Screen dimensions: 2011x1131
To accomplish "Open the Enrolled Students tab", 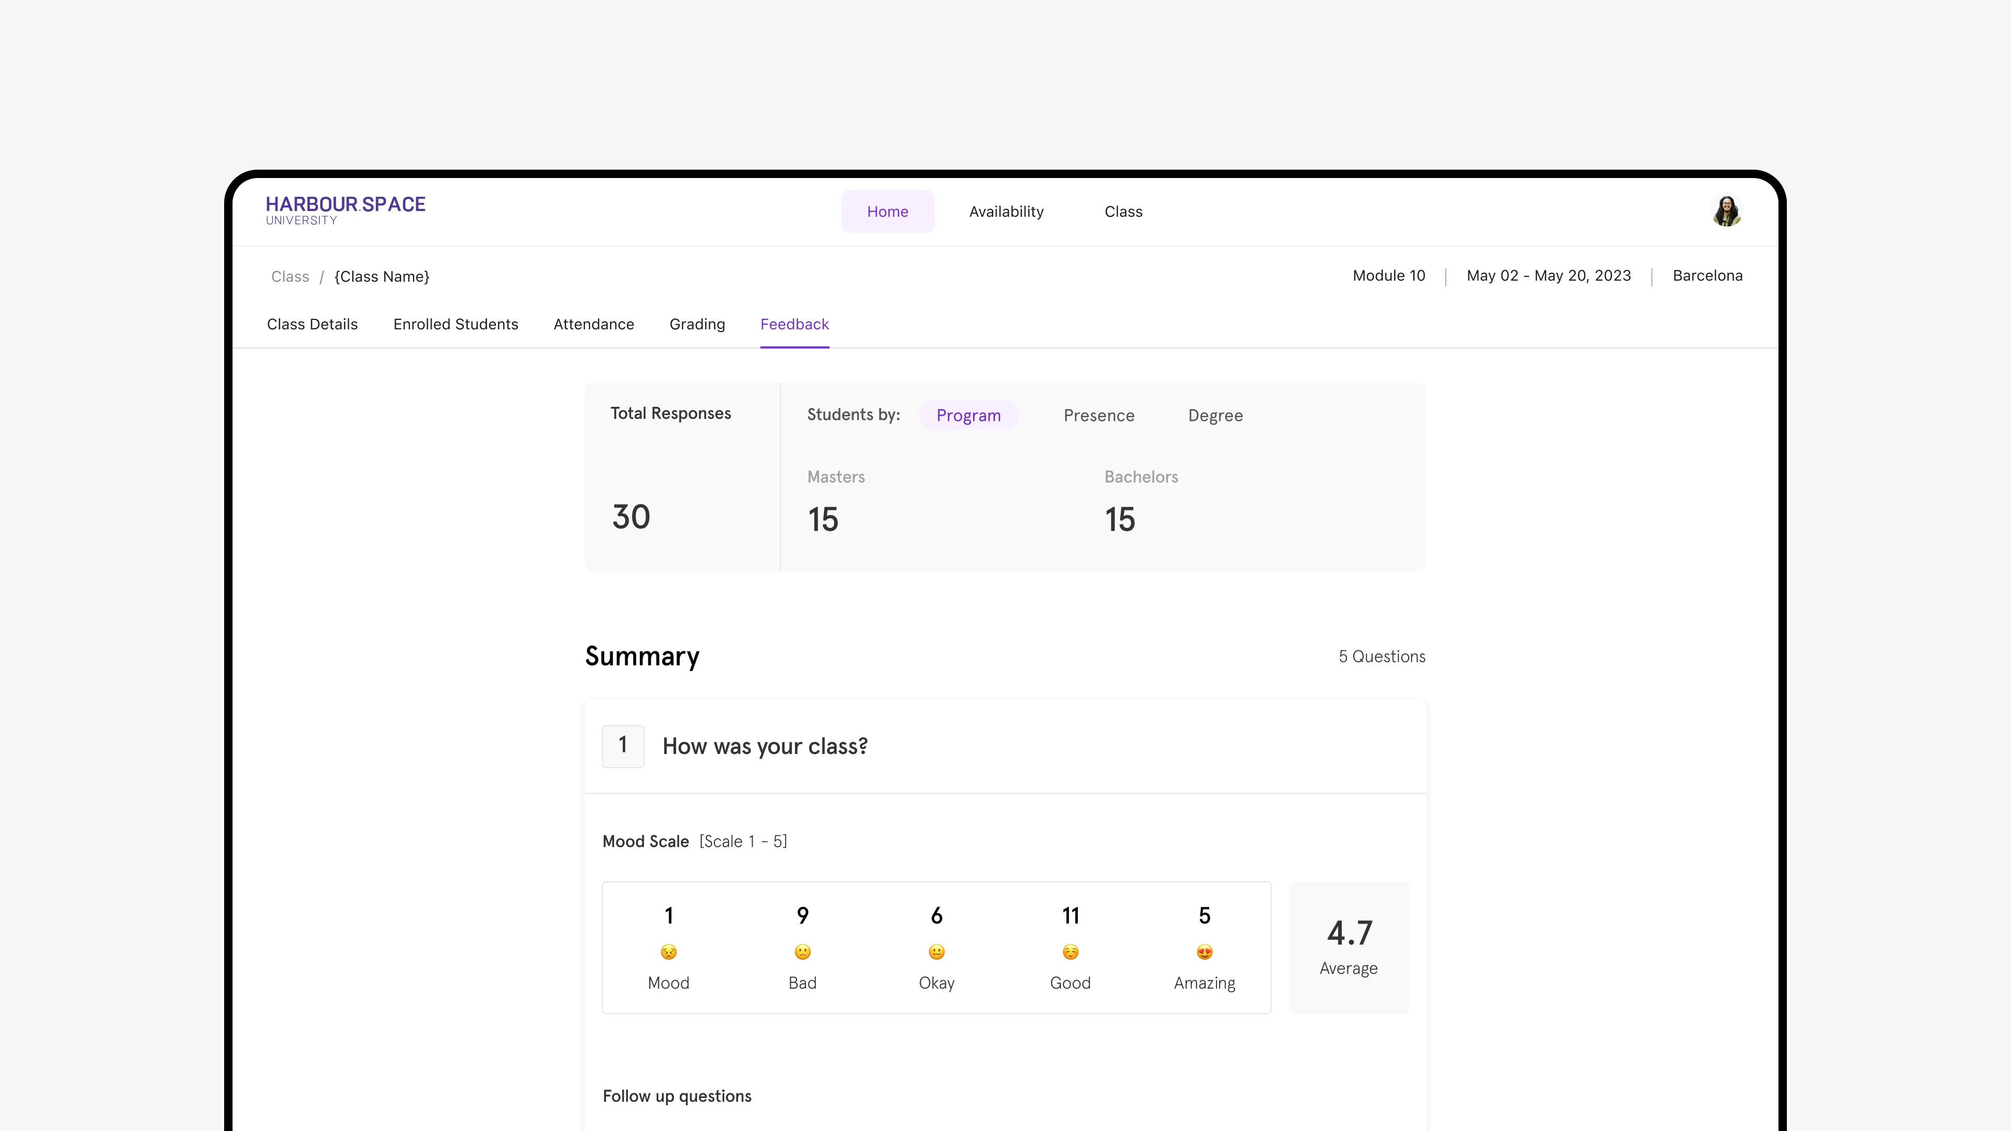I will [455, 324].
